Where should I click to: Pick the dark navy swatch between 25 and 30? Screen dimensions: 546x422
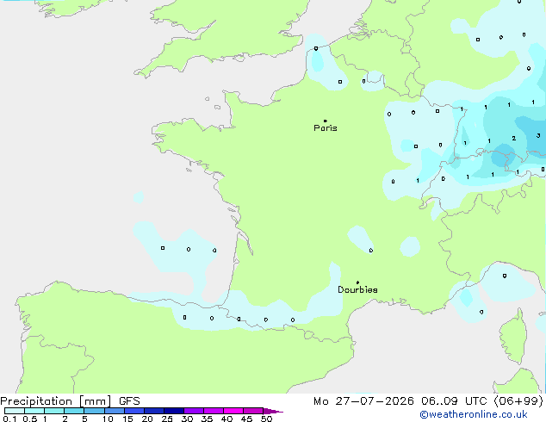pos(173,411)
